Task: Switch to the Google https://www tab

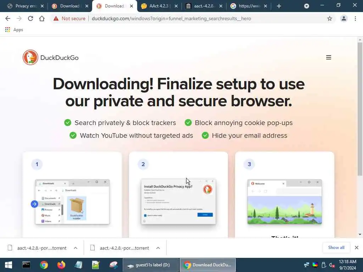Action: pyautogui.click(x=249, y=6)
